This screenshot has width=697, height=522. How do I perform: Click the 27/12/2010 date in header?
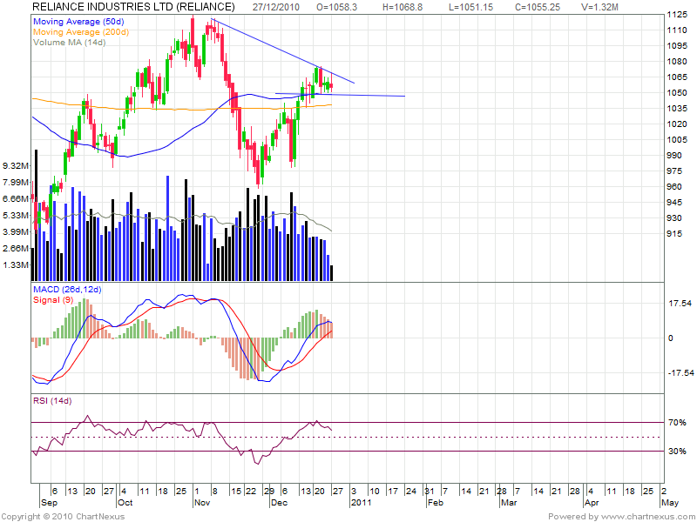[276, 7]
